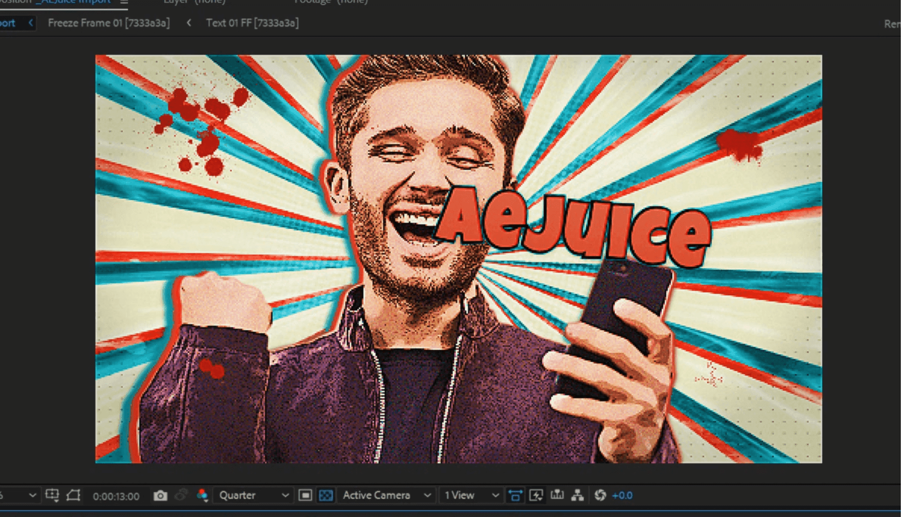This screenshot has width=920, height=517.
Task: Toggle mask and shape path visibility
Action: tap(73, 495)
